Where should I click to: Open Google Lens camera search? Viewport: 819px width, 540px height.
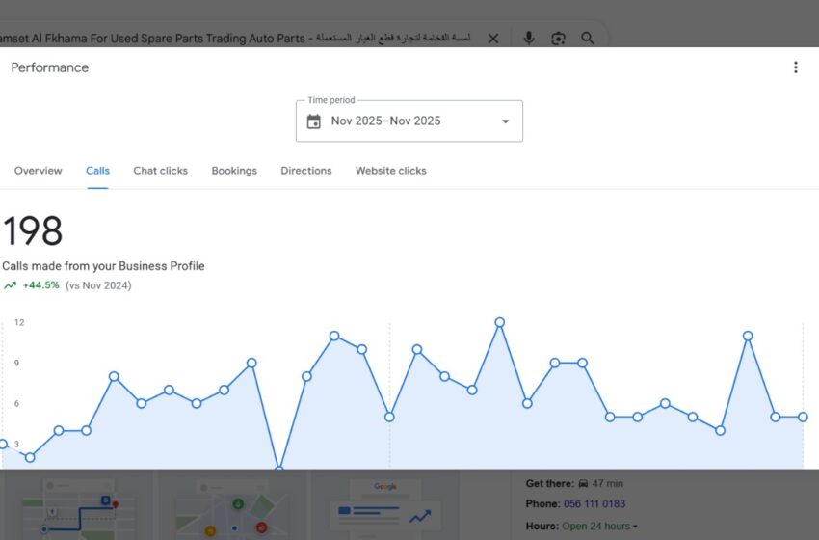558,39
